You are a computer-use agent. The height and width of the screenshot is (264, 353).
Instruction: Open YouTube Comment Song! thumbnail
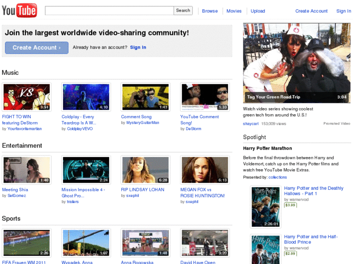[205, 97]
